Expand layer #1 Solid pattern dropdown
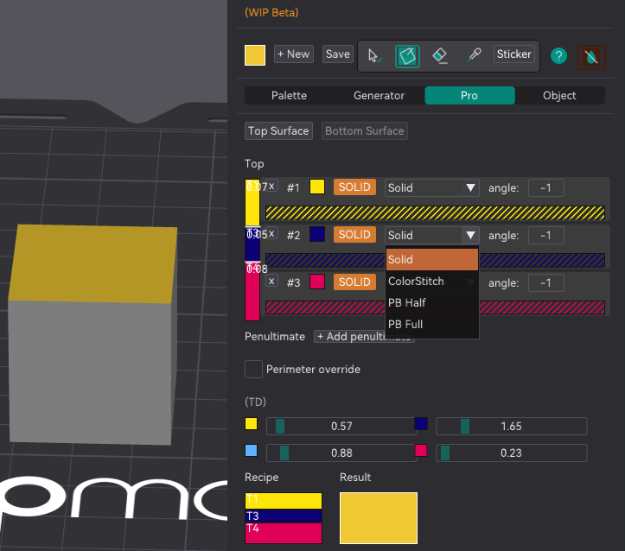Viewport: 625px width, 551px height. point(431,188)
